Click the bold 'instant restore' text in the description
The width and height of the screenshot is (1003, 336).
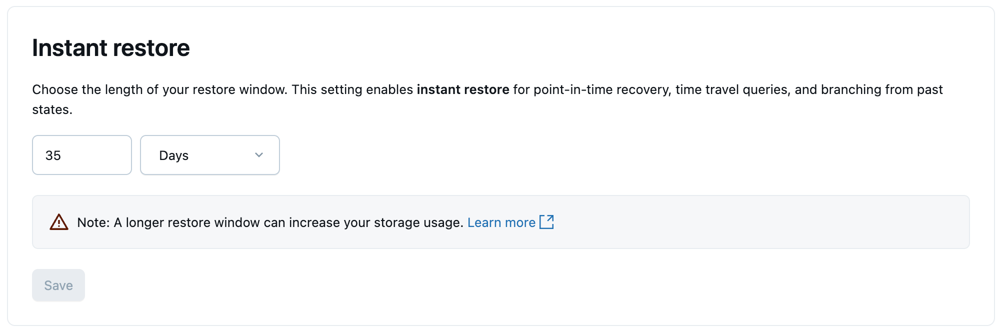463,89
